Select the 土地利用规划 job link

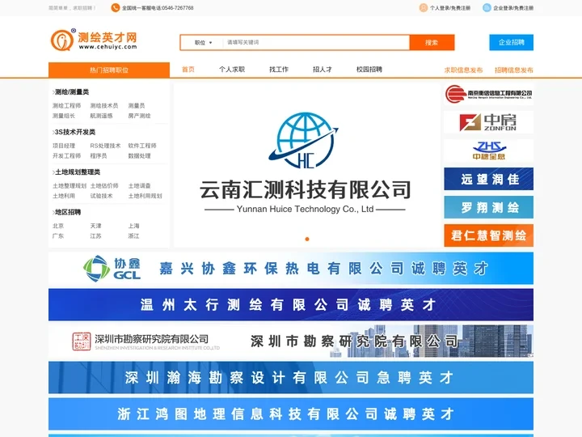tap(145, 196)
